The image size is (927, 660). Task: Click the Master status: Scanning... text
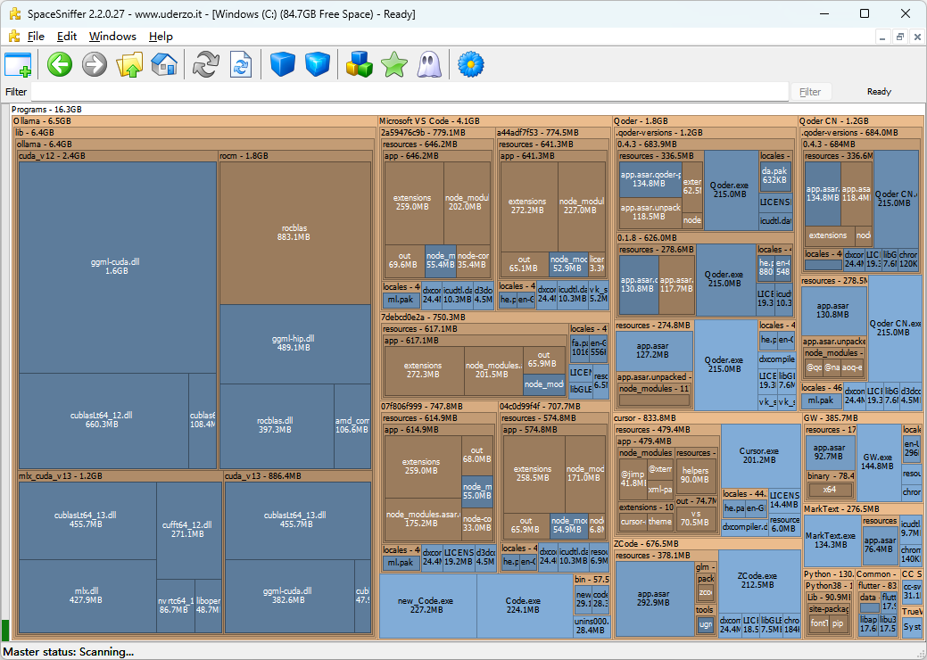pyautogui.click(x=69, y=652)
